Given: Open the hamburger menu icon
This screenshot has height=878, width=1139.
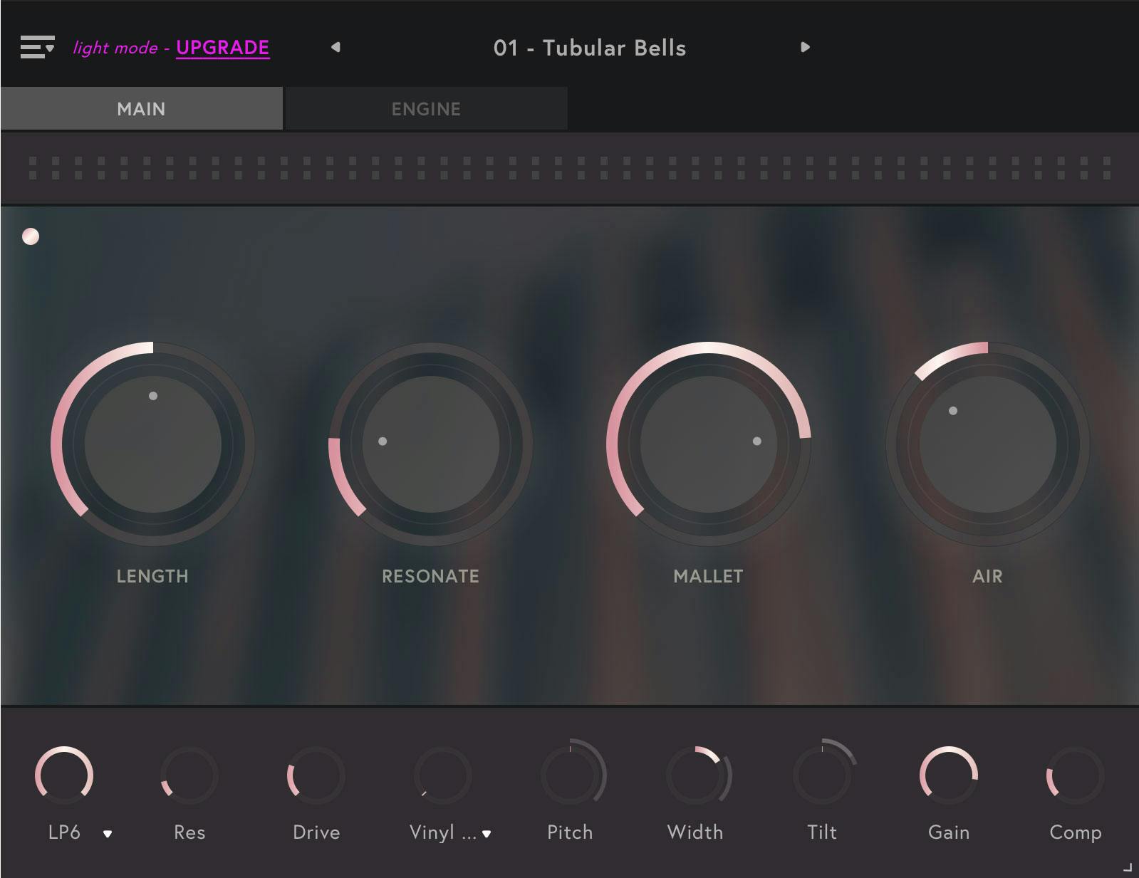Looking at the screenshot, I should click(x=37, y=47).
